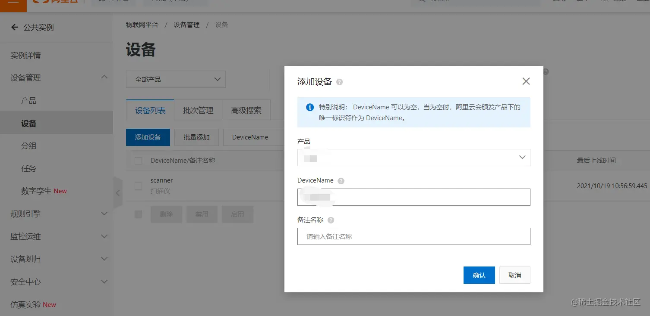
Task: Click the 2021/10/19 10:56:59.445 timestamp cell
Action: pos(612,186)
